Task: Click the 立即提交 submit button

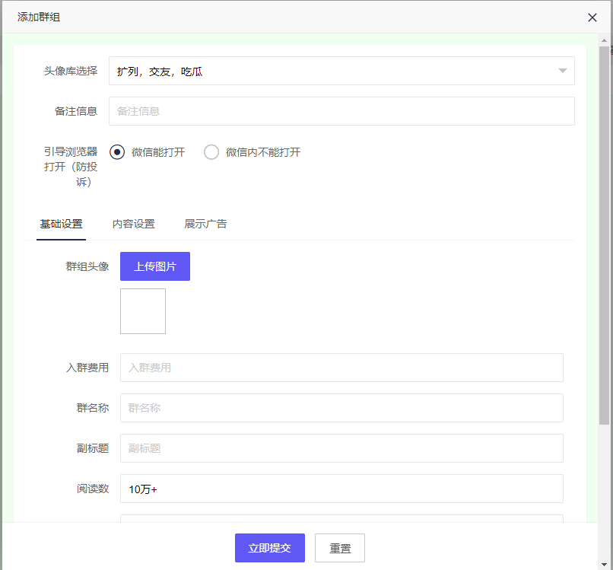Action: 269,547
